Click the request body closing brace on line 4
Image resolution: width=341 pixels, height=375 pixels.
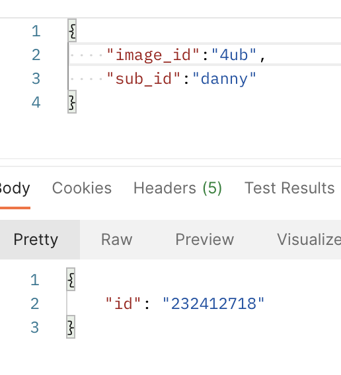[x=72, y=102]
